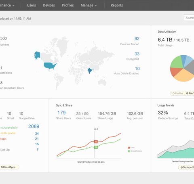The image size is (194, 184).
Task: Click the 10 Auto Delete Enabled count
Action: [x=137, y=69]
